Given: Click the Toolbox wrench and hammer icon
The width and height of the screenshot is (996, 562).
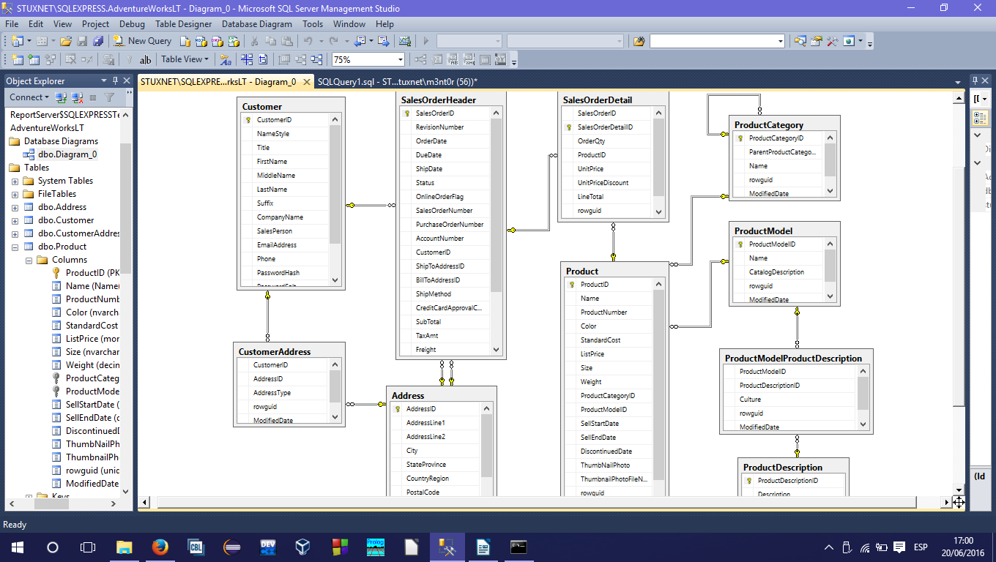Looking at the screenshot, I should point(833,41).
